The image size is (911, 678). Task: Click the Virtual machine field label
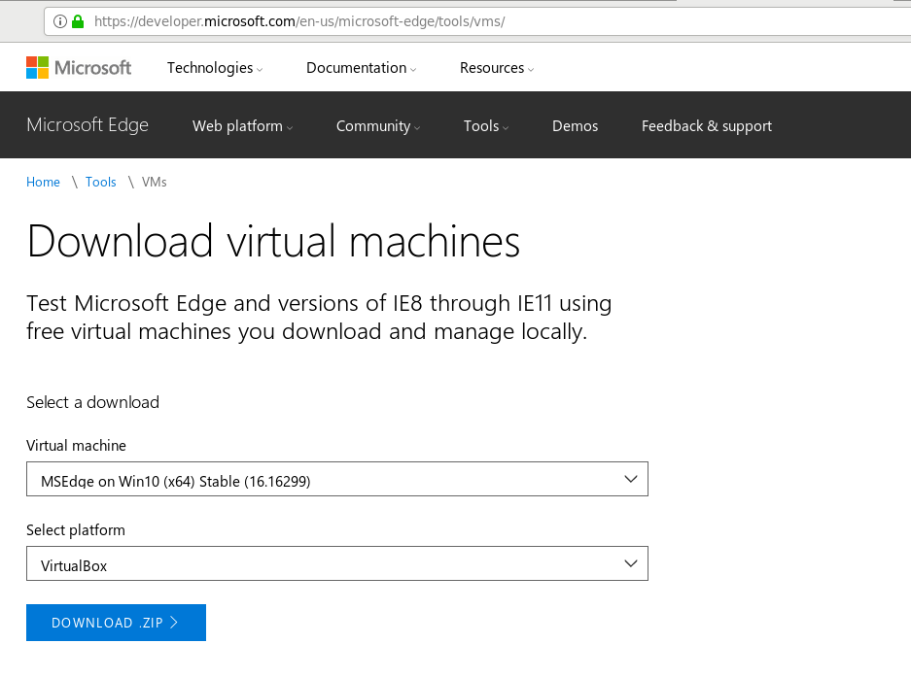(76, 446)
